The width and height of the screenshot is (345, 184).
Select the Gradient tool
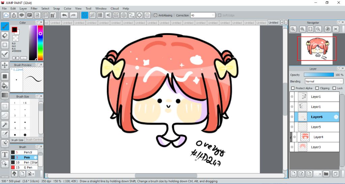point(5,95)
